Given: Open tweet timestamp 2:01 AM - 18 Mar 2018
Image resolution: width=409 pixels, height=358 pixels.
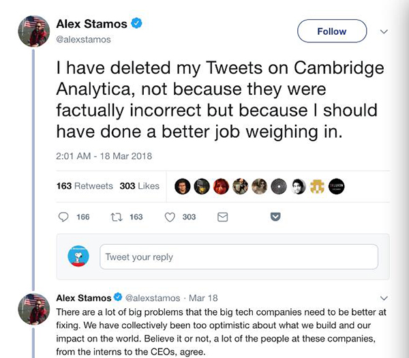Looking at the screenshot, I should tap(102, 156).
